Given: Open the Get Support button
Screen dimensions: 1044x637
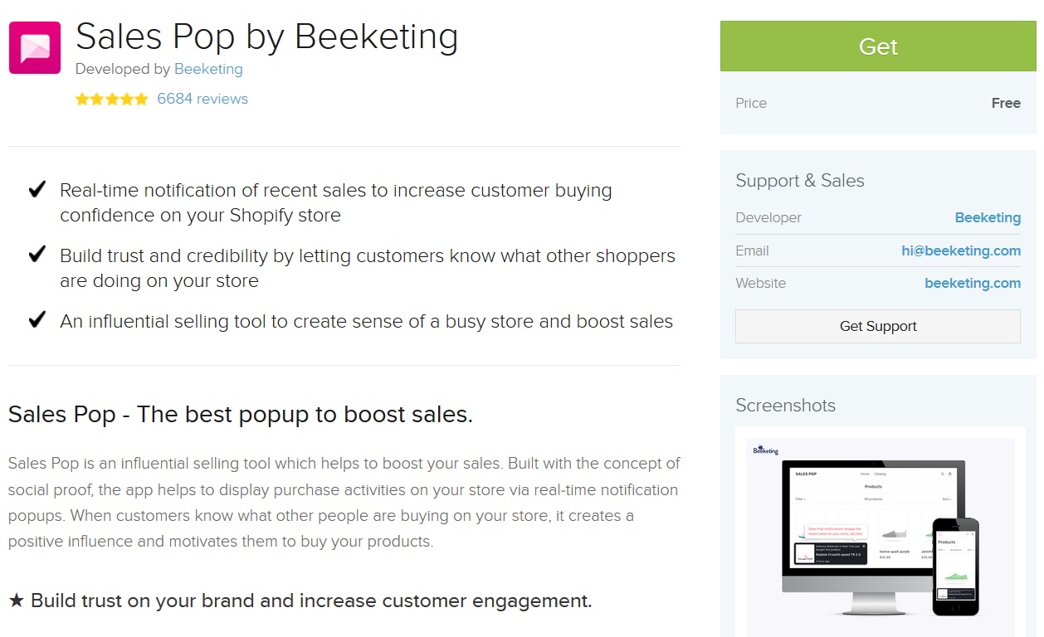Looking at the screenshot, I should tap(878, 326).
